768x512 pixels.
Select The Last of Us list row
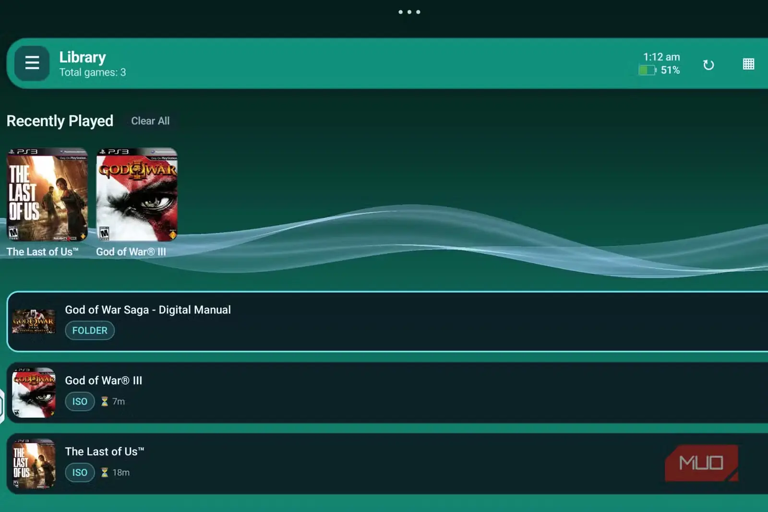(x=387, y=464)
